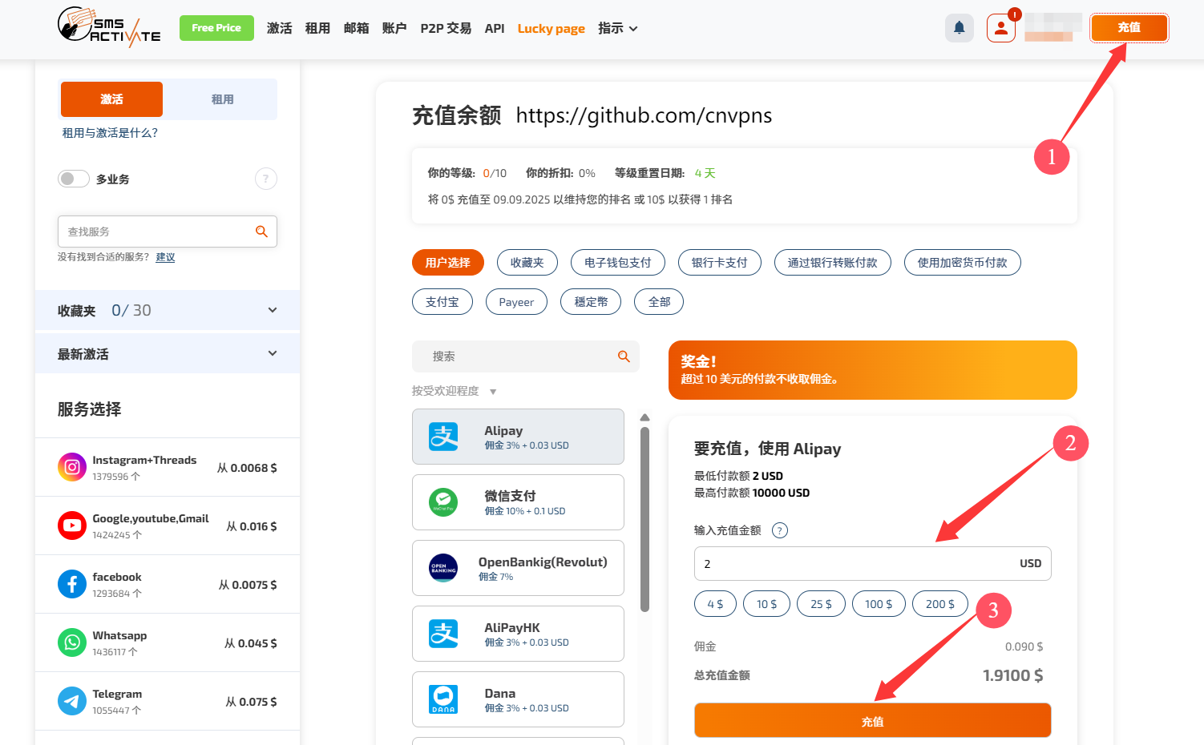Click the payment search magnifier icon
Screen dimensions: 1204x745
coord(624,356)
